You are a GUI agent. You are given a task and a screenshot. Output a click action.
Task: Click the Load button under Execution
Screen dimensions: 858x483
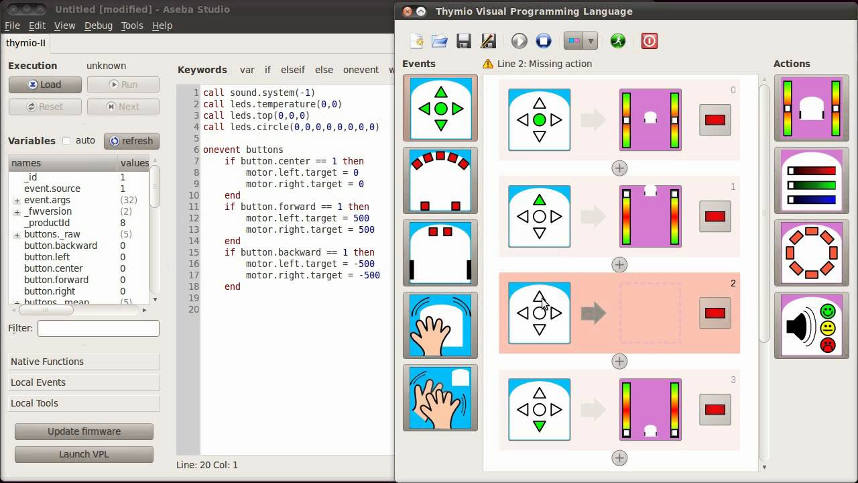coord(45,85)
